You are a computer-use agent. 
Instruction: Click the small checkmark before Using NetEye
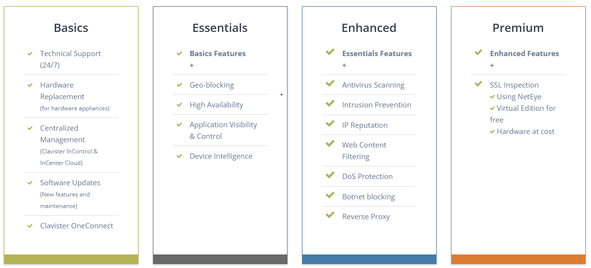492,97
